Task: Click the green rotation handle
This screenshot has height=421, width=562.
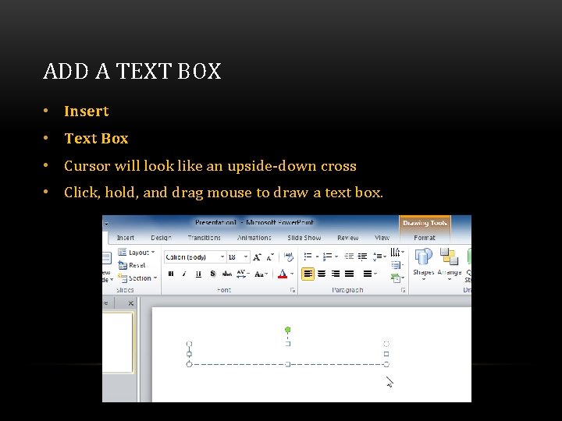Action: pyautogui.click(x=287, y=330)
